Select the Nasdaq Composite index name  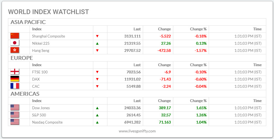47,122
